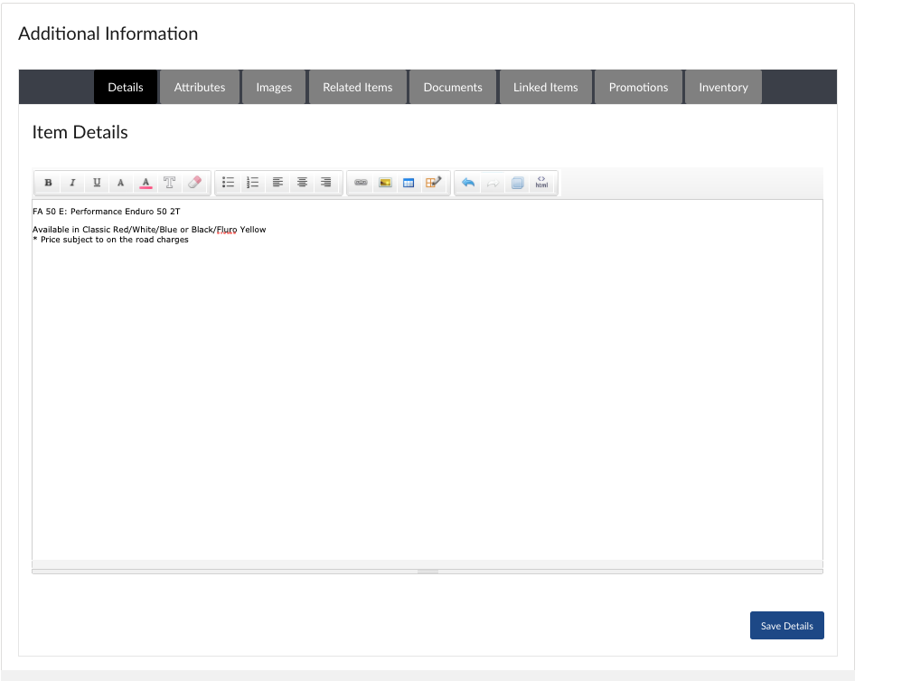
Task: Click the Save Details button
Action: 786,625
